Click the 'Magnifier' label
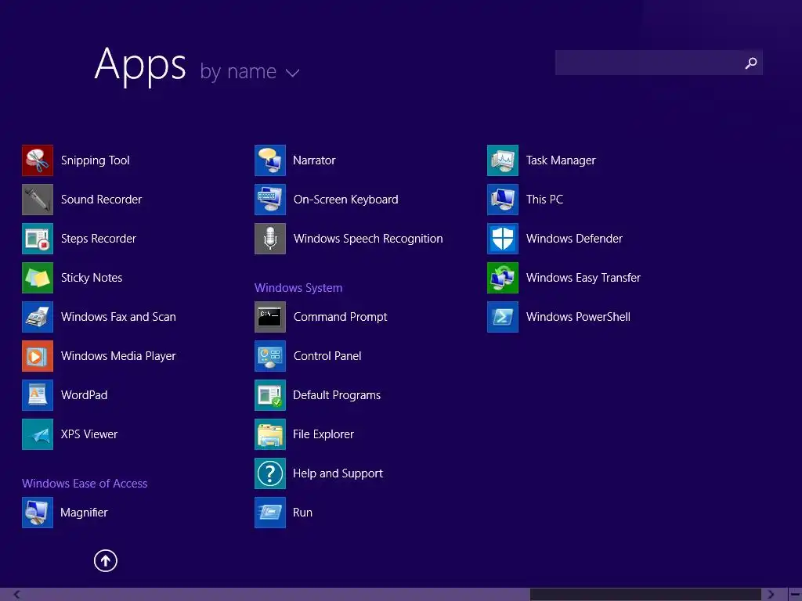Screen dimensions: 802x601 pyautogui.click(x=85, y=512)
